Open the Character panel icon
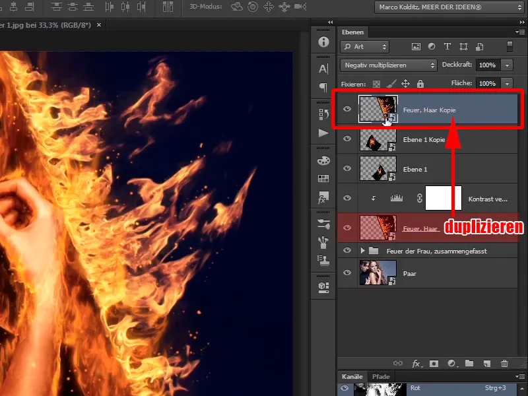The width and height of the screenshot is (528, 396). pos(323,69)
